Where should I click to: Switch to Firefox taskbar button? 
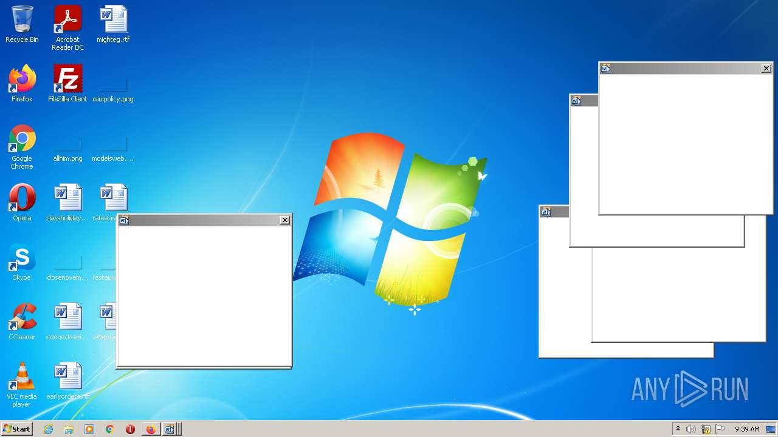click(x=151, y=429)
